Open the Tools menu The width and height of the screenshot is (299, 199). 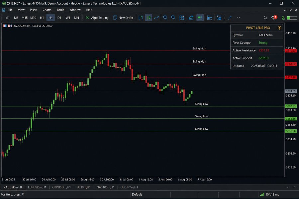(x=60, y=10)
